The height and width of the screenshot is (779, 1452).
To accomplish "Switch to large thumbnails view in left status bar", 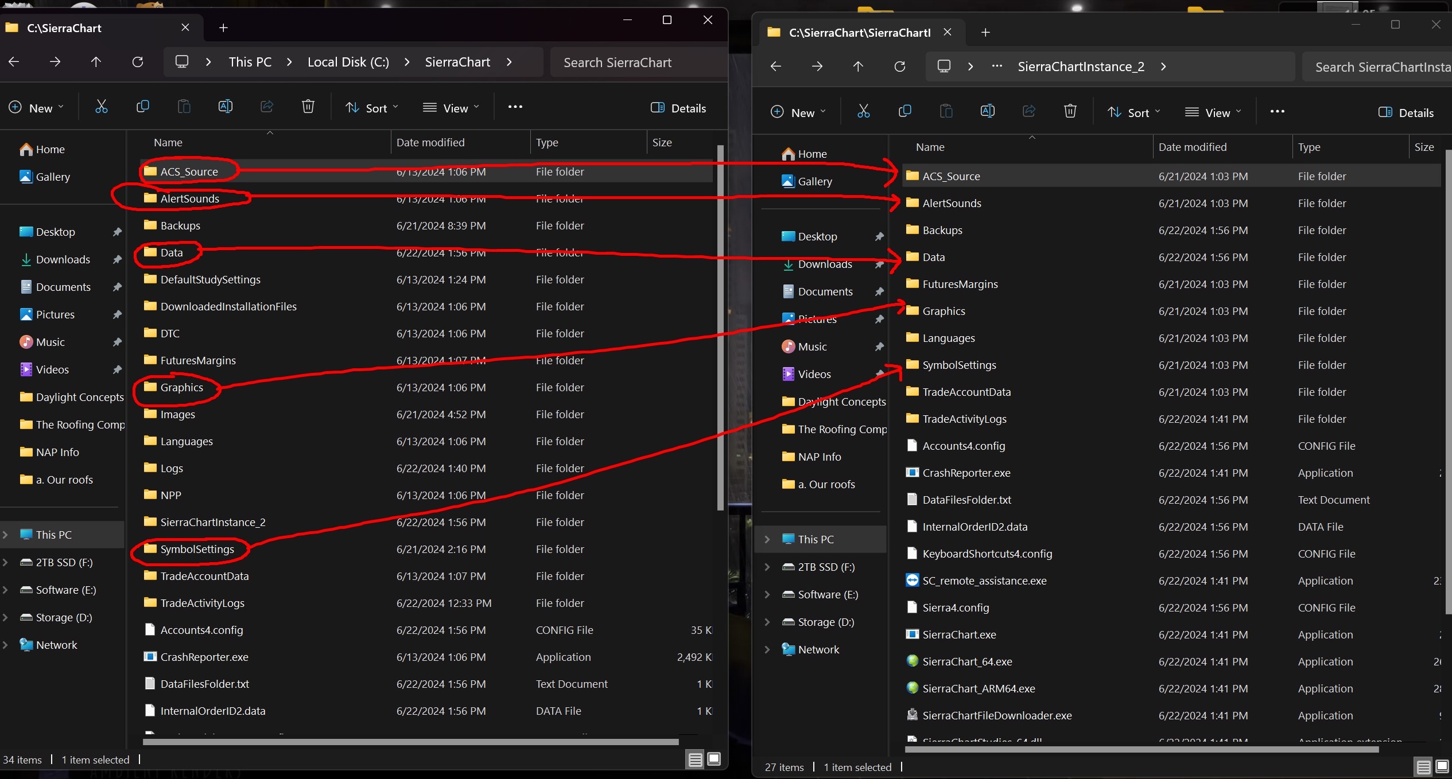I will (714, 759).
